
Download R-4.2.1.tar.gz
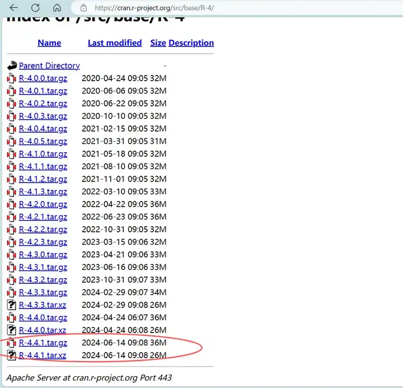click(x=43, y=217)
